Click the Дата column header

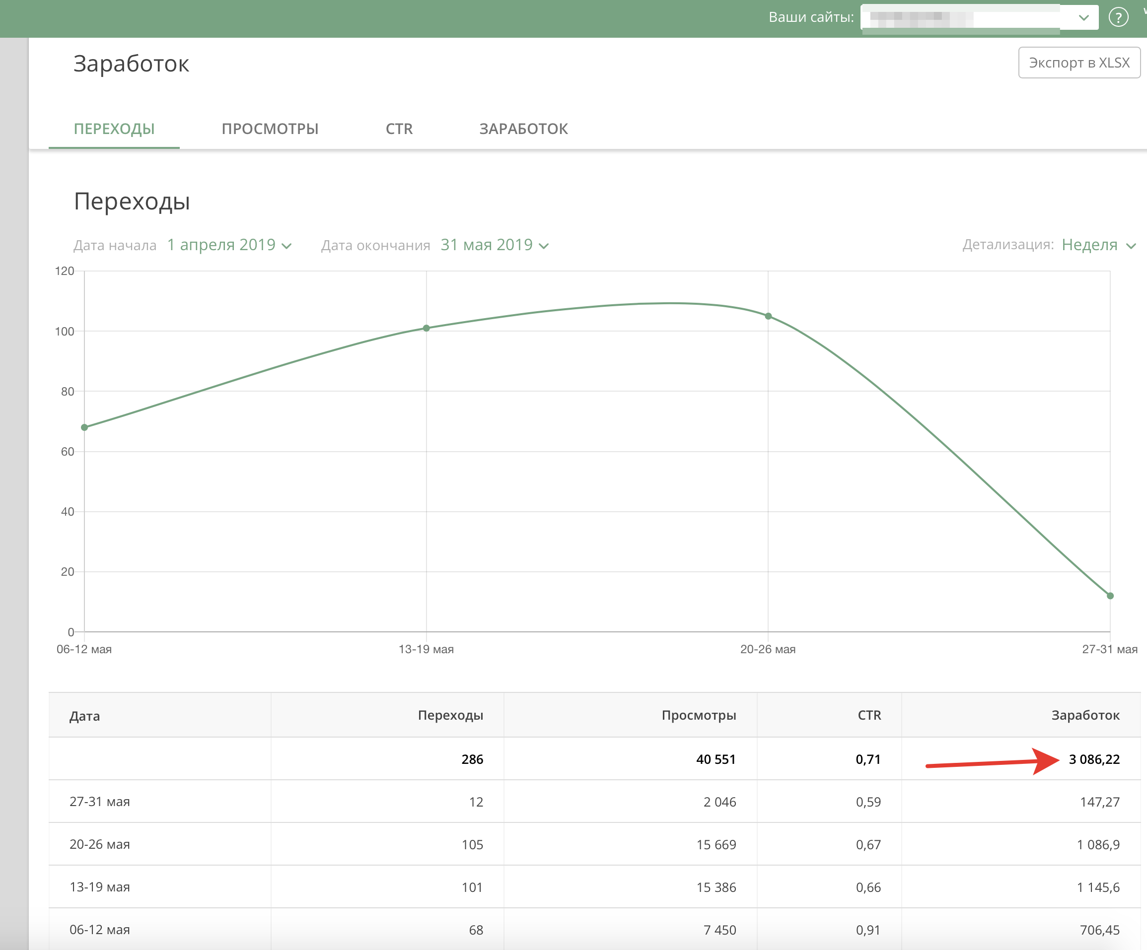point(84,716)
